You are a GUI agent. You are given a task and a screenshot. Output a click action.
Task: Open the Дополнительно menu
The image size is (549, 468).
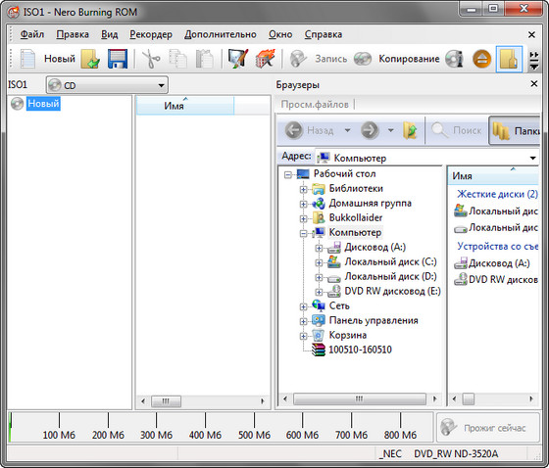(221, 34)
